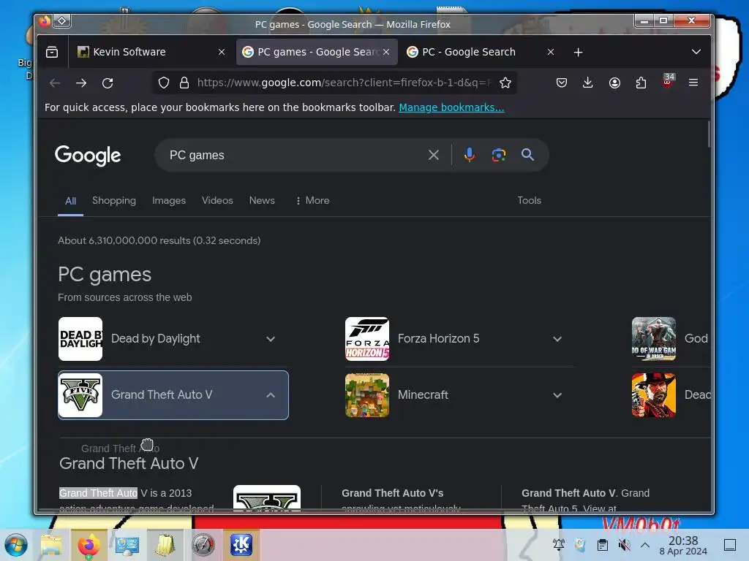The image size is (749, 561).
Task: Close the PC games Google Search tab
Action: click(386, 52)
